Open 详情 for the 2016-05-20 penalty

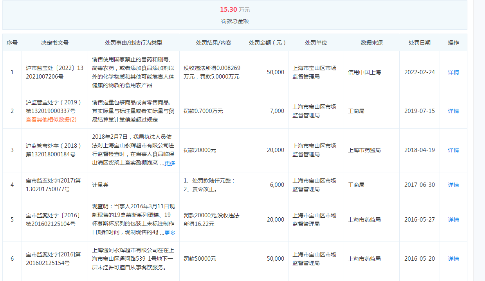pyautogui.click(x=453, y=259)
